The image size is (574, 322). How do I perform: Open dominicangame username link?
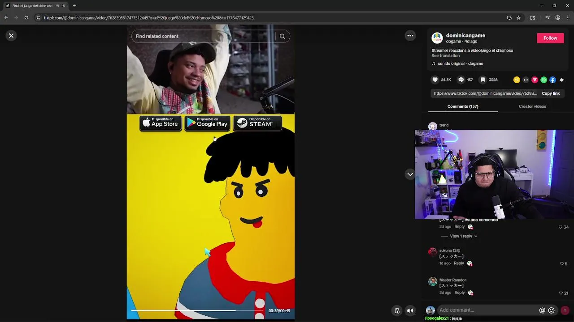pos(465,35)
